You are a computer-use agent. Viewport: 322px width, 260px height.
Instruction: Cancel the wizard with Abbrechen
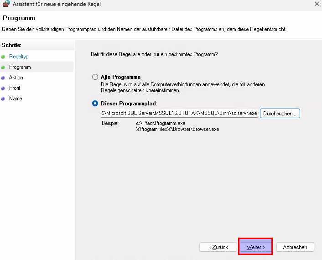(x=295, y=247)
